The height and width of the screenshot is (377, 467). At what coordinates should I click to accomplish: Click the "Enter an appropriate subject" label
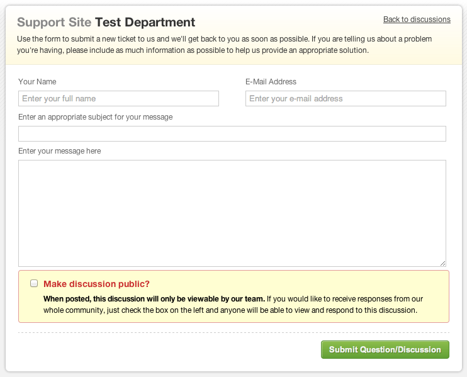tap(95, 117)
